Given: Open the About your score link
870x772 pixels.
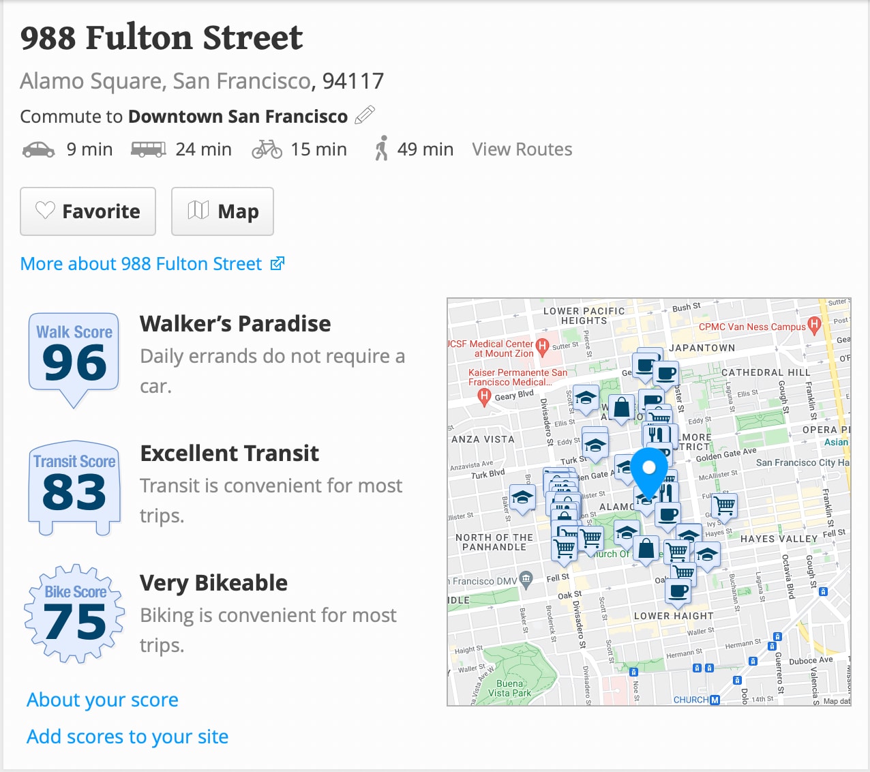Looking at the screenshot, I should [102, 700].
